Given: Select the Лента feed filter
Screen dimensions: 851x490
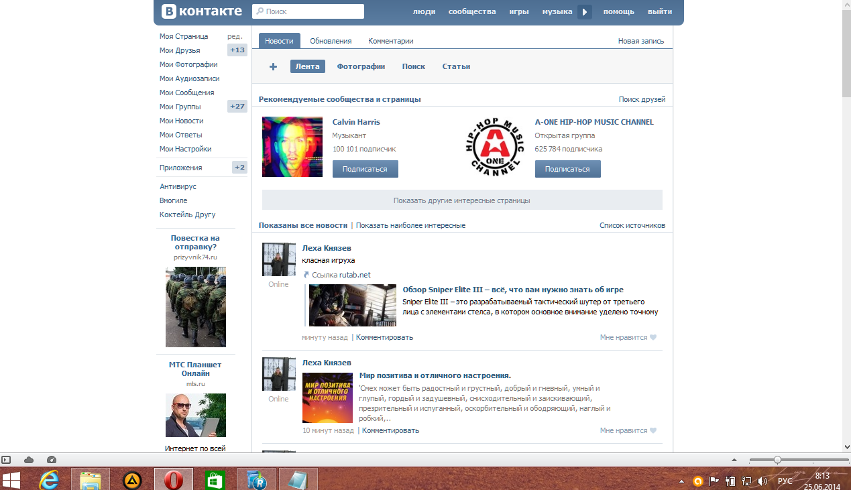Looking at the screenshot, I should (308, 66).
